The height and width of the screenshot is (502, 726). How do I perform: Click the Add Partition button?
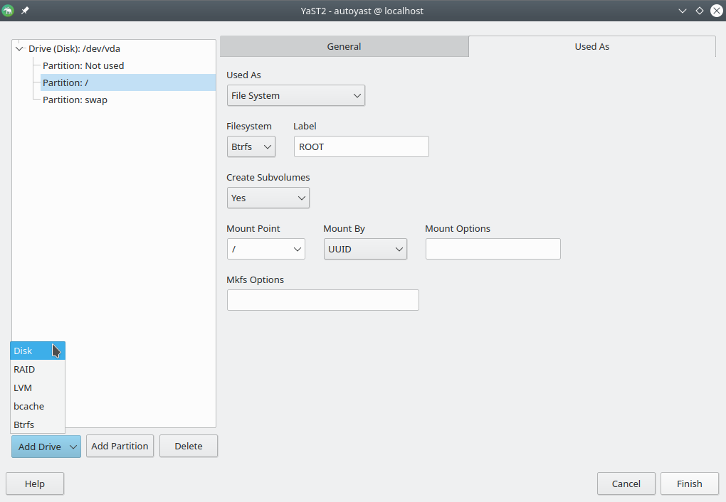(120, 446)
